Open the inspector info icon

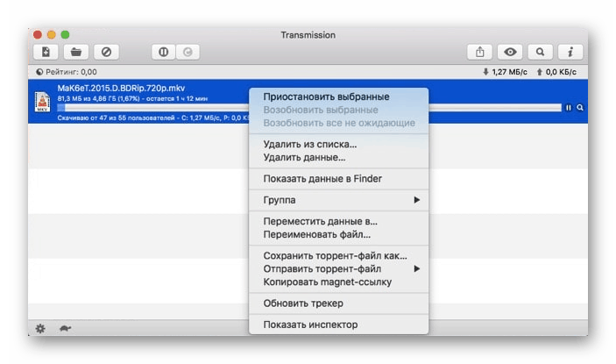pos(570,52)
